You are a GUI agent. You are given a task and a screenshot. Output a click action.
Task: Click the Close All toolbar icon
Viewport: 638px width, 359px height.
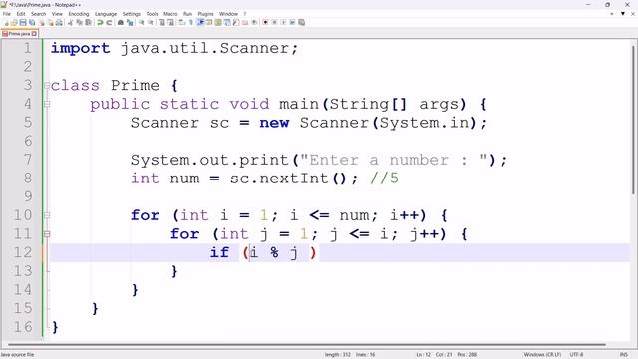click(51, 22)
